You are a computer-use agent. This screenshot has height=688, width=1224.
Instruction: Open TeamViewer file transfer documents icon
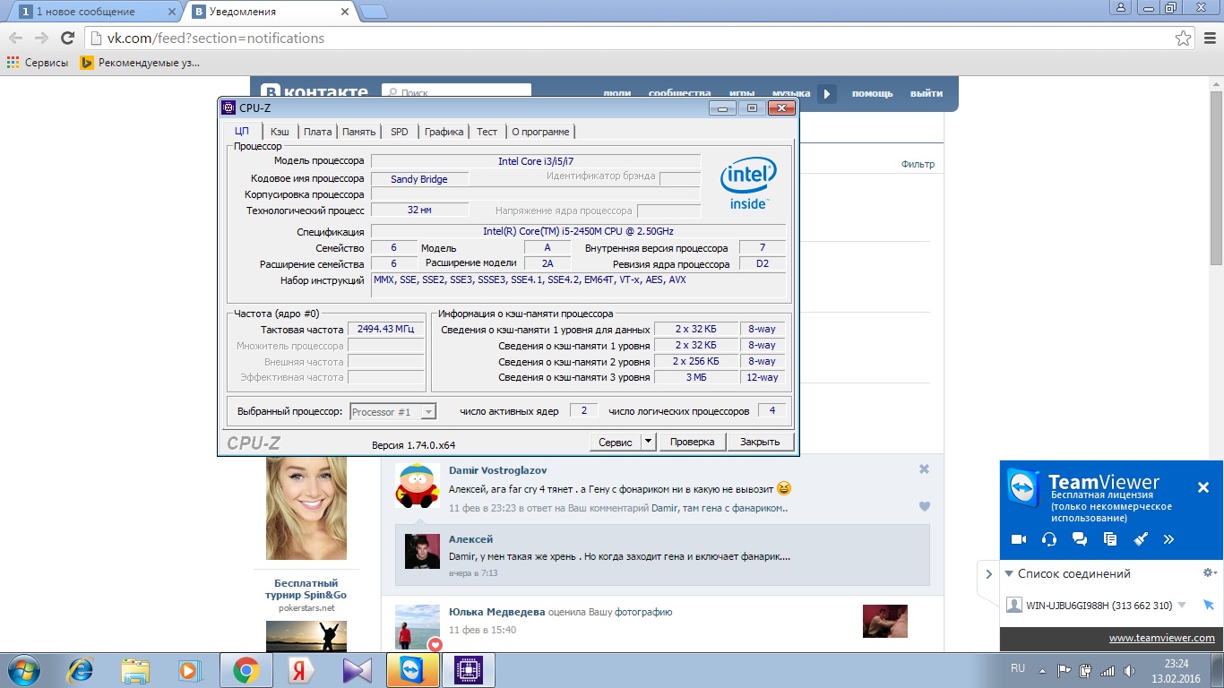point(1110,539)
